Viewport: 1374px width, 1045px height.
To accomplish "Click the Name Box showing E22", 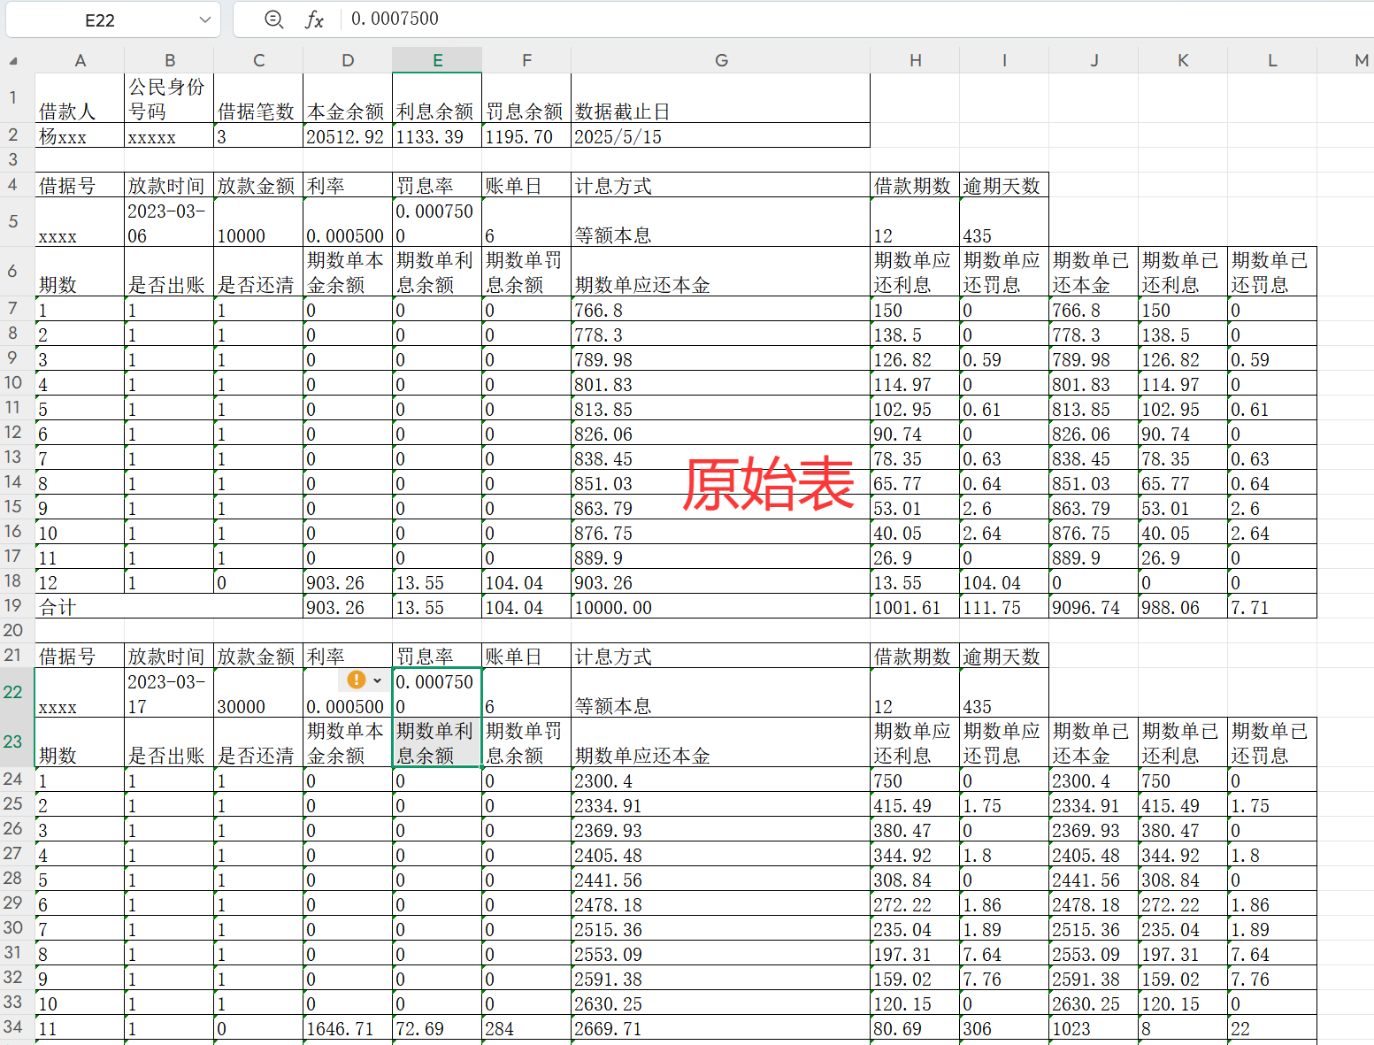I will [x=99, y=20].
